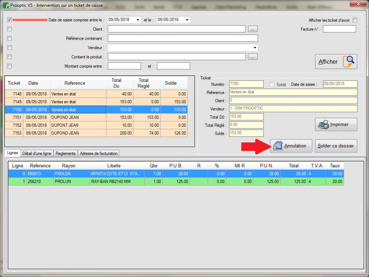
Task: Click the magnifier icon on Afficher button
Action: click(349, 61)
